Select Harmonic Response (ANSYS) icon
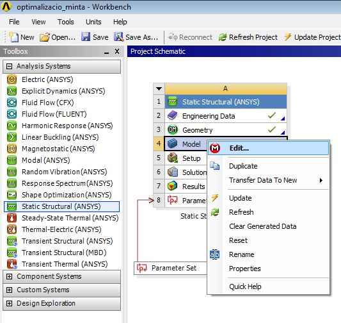Screen dimensions: 341x323 tap(12, 126)
